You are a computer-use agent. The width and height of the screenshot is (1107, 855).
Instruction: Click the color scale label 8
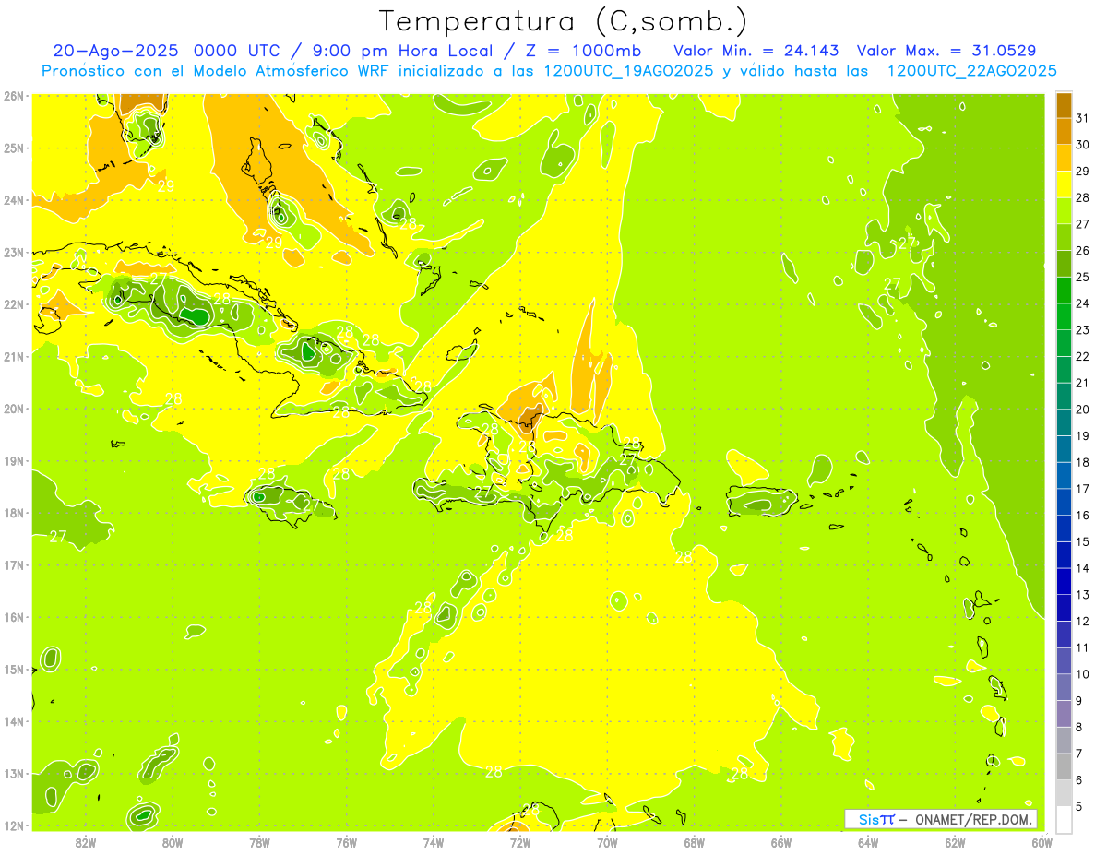click(1080, 727)
